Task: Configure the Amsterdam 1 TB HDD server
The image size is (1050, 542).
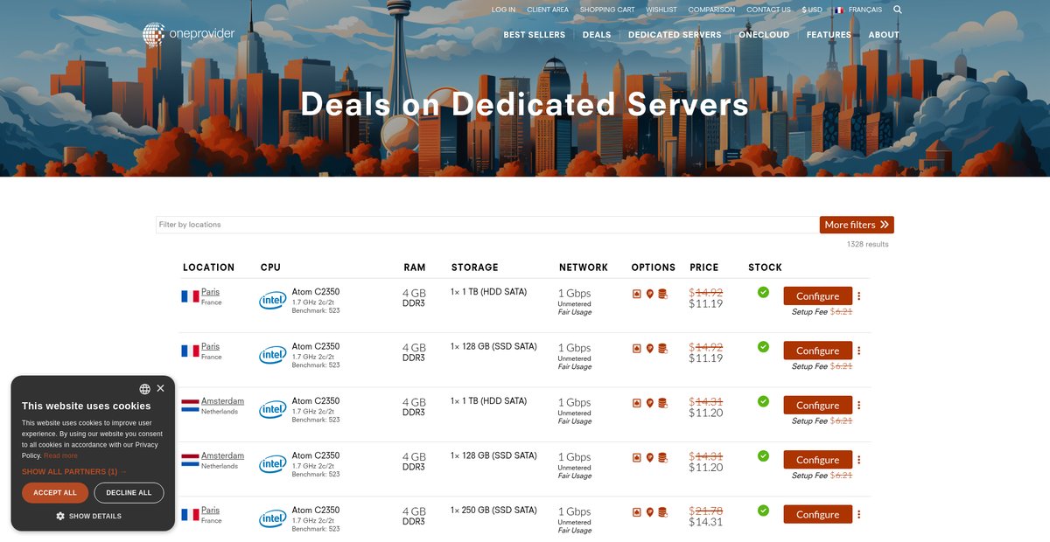Action: click(818, 406)
